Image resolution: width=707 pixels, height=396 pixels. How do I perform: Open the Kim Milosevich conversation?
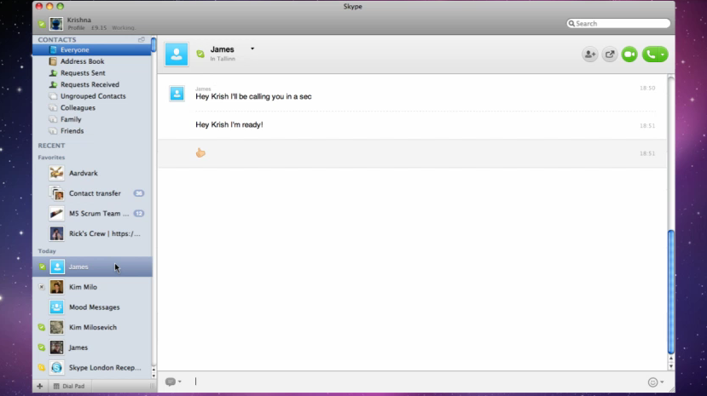(x=92, y=328)
